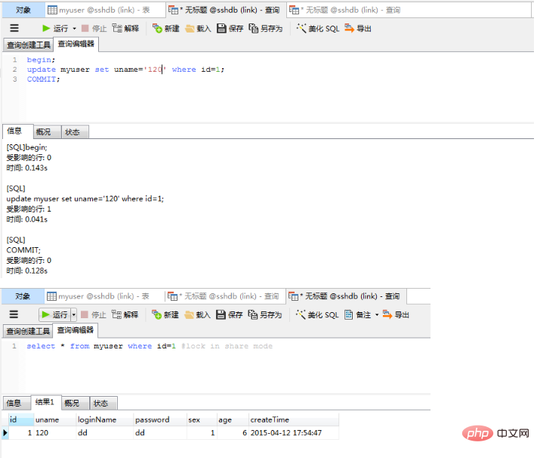The height and width of the screenshot is (458, 537).
Task: Open the hamburger menu in the bottom window
Action: point(14,314)
